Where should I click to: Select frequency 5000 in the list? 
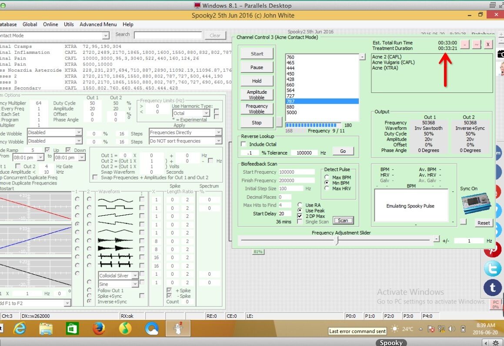[x=322, y=112]
